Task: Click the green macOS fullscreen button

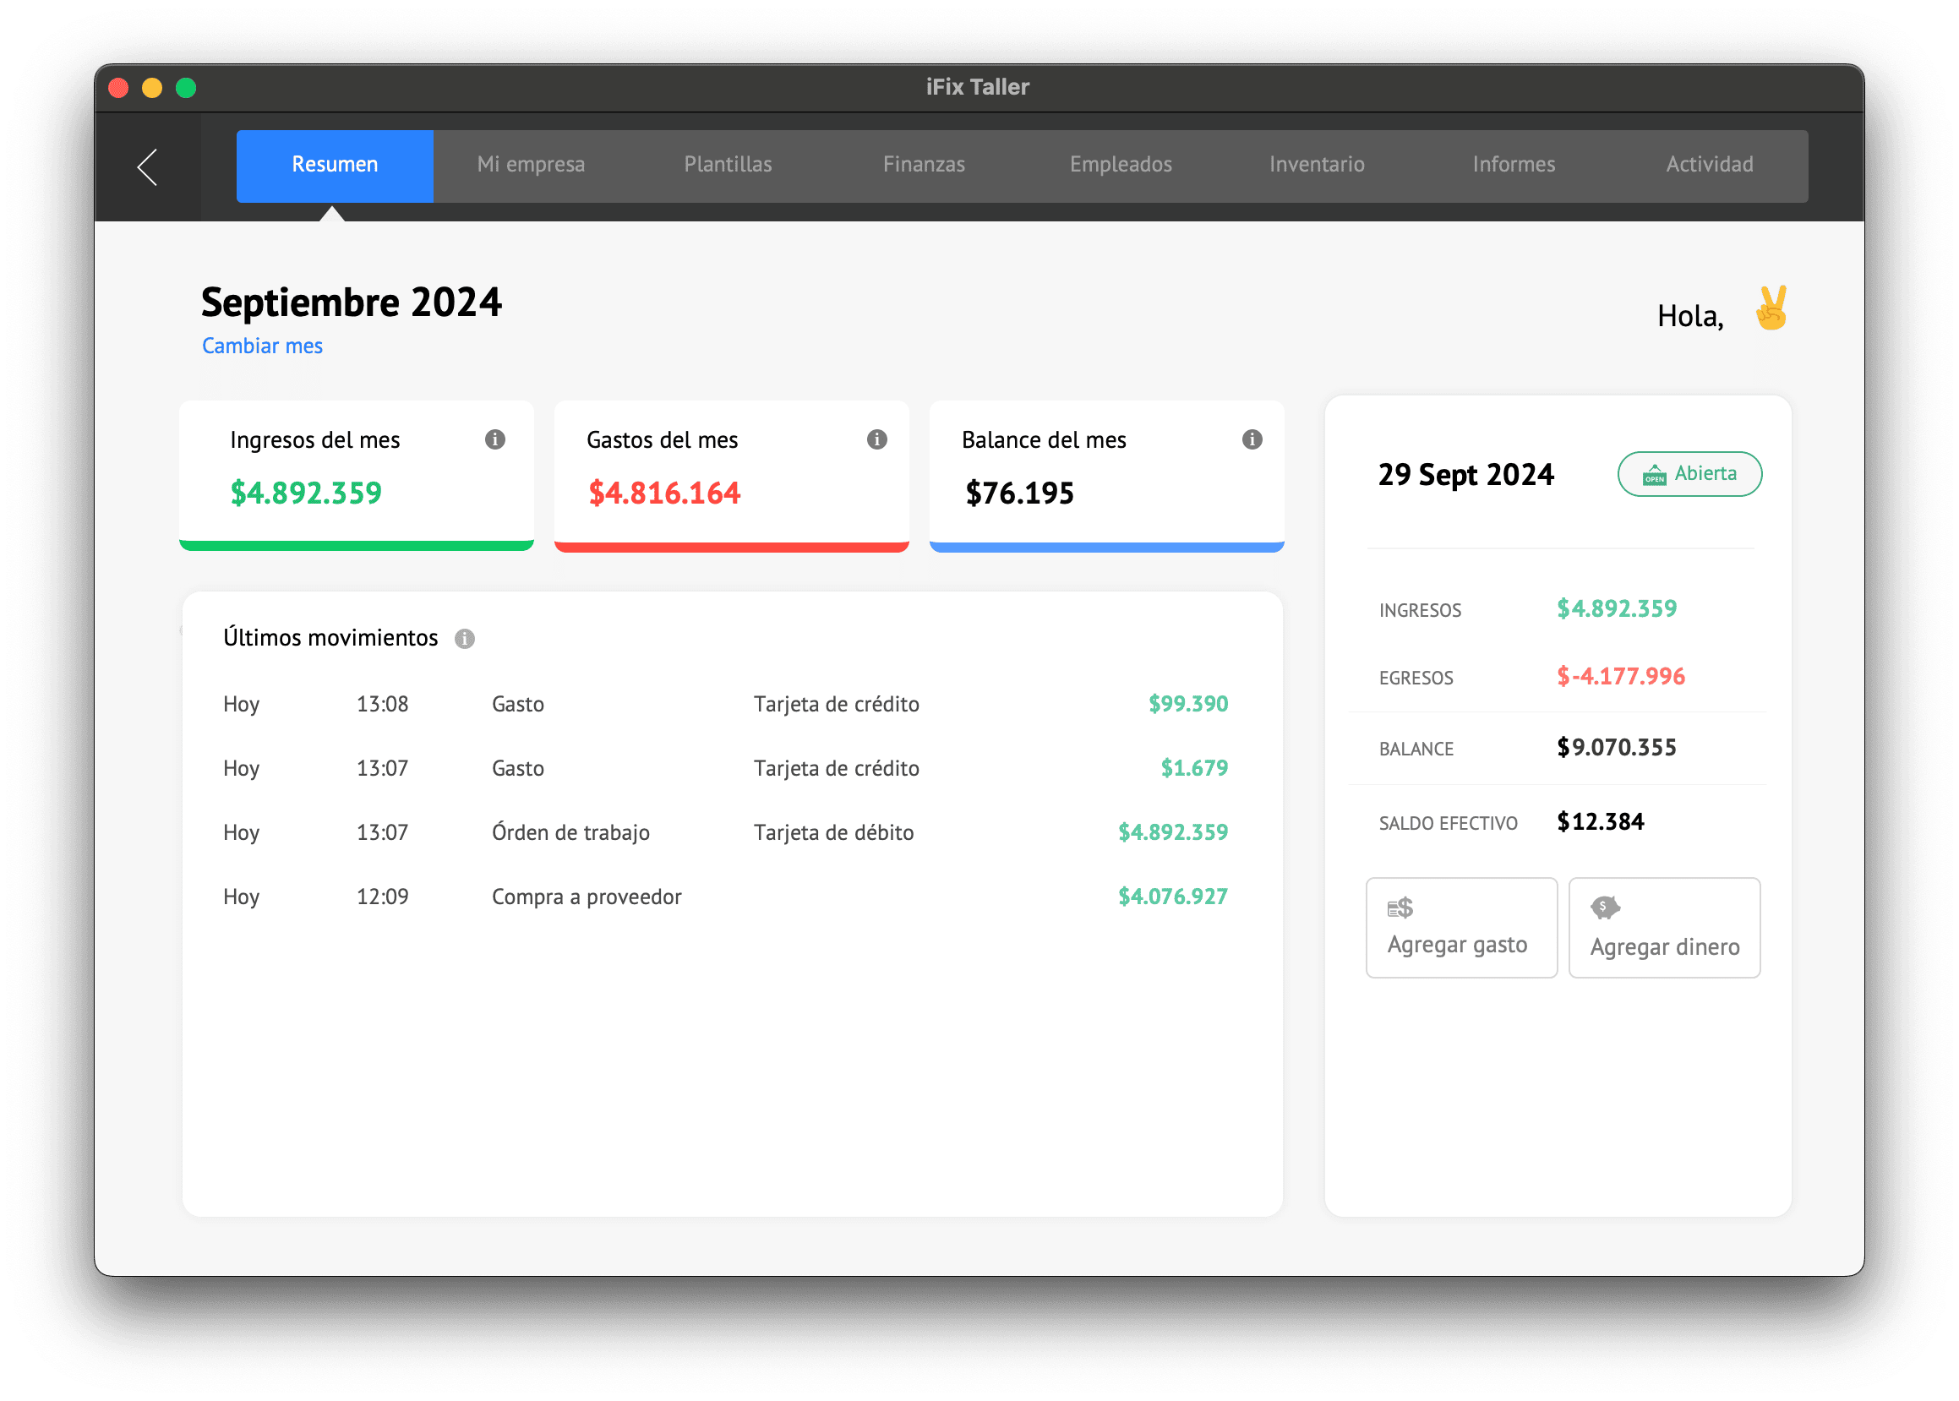Action: click(185, 88)
